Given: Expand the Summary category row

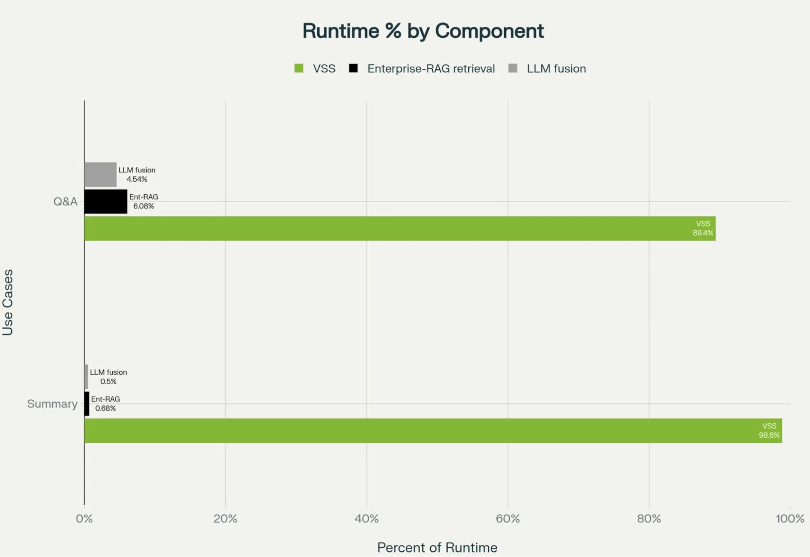Looking at the screenshot, I should [52, 404].
